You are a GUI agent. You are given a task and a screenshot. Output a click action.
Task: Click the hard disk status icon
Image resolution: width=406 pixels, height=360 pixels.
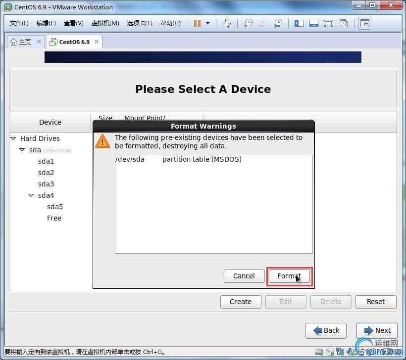click(x=319, y=352)
